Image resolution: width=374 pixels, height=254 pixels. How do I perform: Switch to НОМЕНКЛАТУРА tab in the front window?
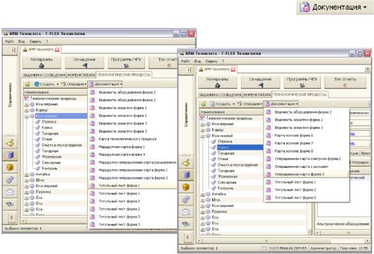(257, 94)
